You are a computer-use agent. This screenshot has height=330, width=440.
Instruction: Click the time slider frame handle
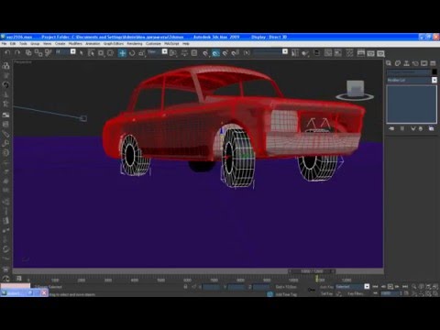[312, 271]
